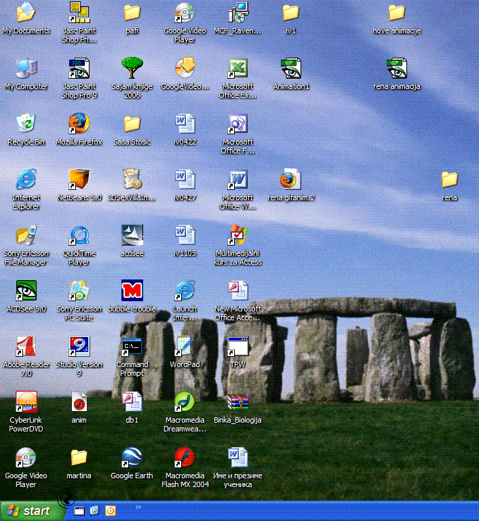The width and height of the screenshot is (479, 521).
Task: Expand the Quick Launch overflow chevron
Action: pyautogui.click(x=138, y=507)
